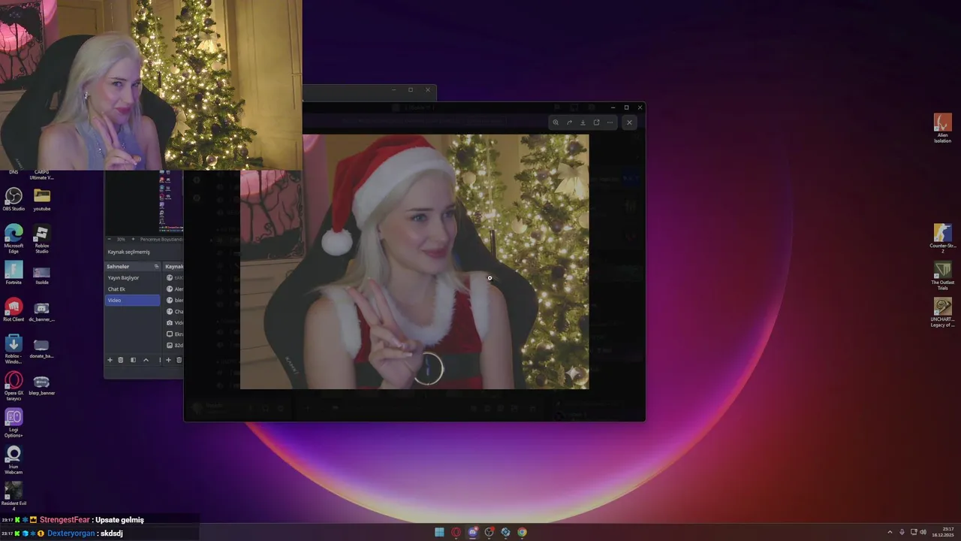961x541 pixels.
Task: Open Opera GX from taskbar
Action: click(x=456, y=532)
